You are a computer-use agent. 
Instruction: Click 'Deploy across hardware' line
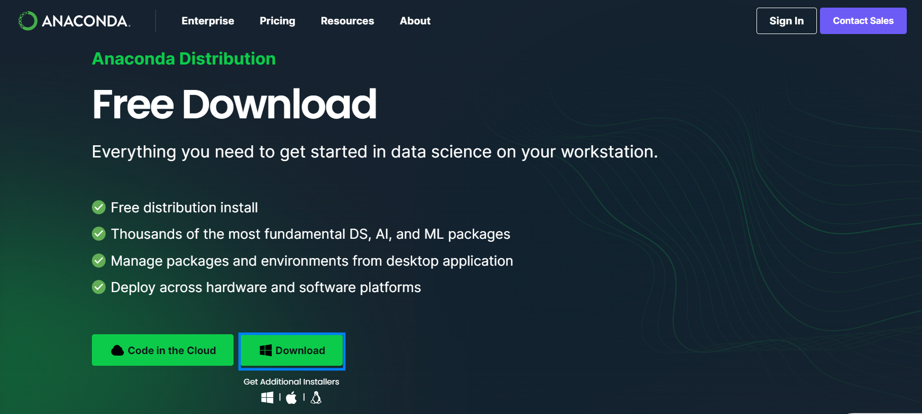tap(266, 287)
